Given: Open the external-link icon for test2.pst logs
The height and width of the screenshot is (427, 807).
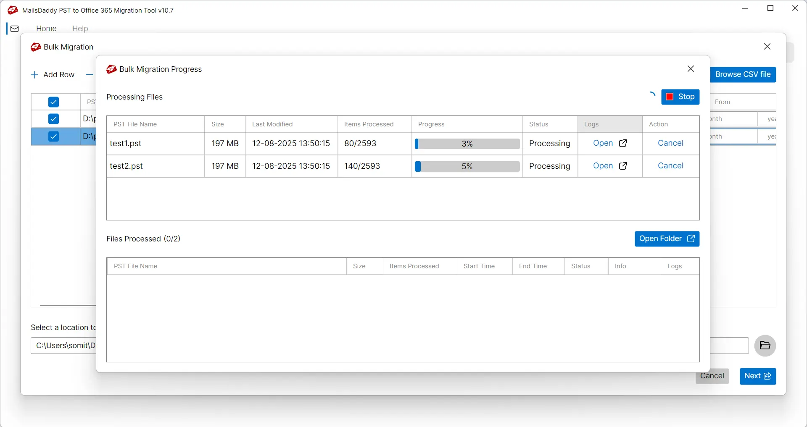Looking at the screenshot, I should (623, 166).
